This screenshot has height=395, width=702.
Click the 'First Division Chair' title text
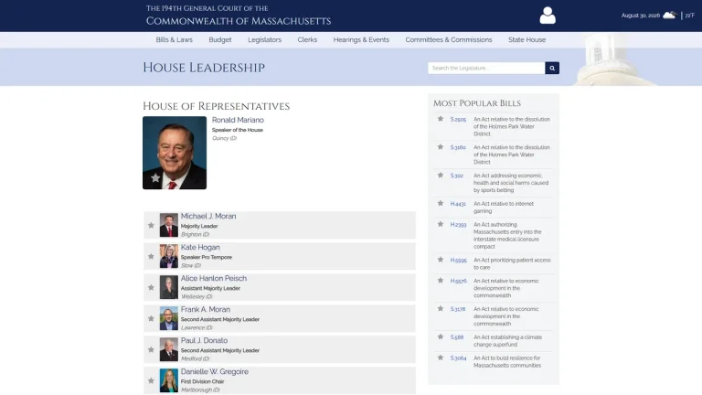click(x=202, y=381)
